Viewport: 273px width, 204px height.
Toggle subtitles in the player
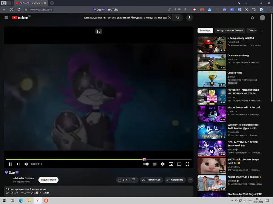(154, 164)
